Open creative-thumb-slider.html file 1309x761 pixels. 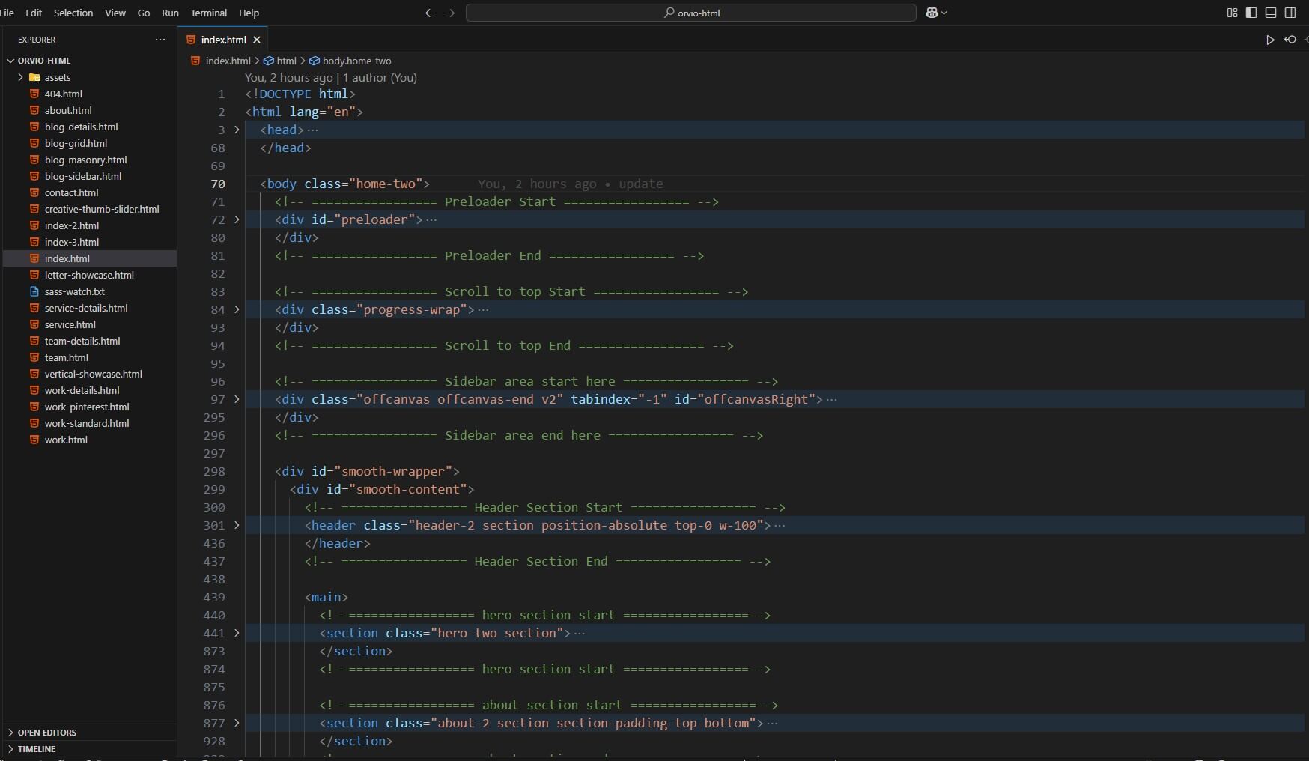(x=102, y=209)
